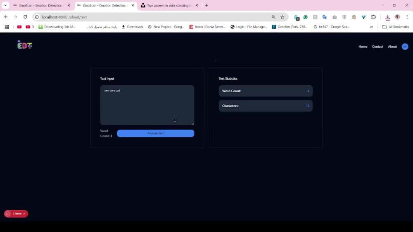Click the shield extension icon
Image resolution: width=413 pixels, height=232 pixels.
(x=344, y=17)
